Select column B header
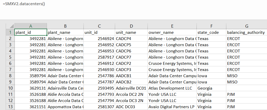Image resolution: width=267 pixels, height=110 pixels. pyautogui.click(x=65, y=26)
